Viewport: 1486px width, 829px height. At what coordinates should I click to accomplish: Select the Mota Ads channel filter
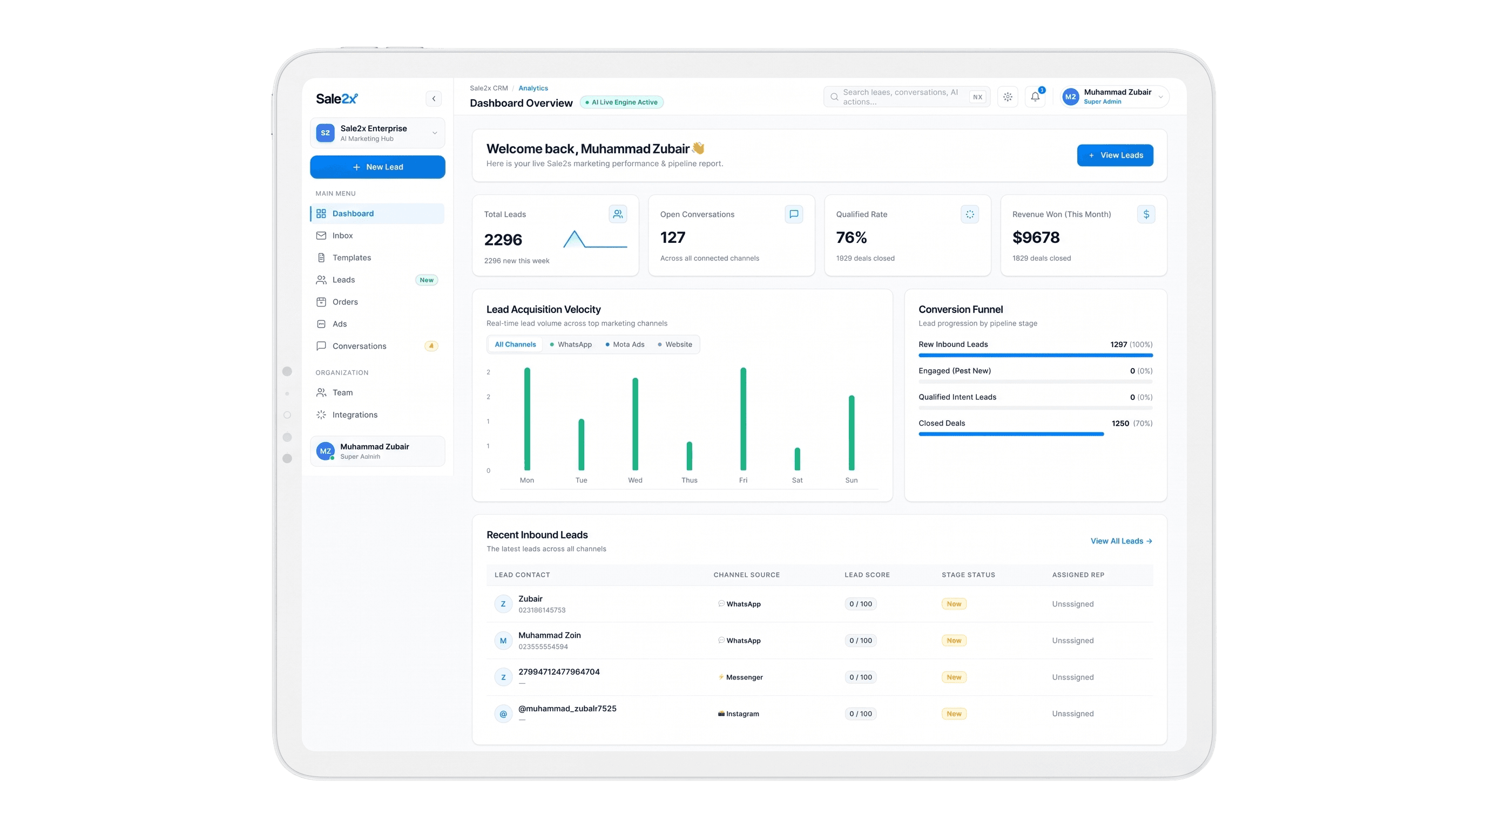tap(625, 344)
